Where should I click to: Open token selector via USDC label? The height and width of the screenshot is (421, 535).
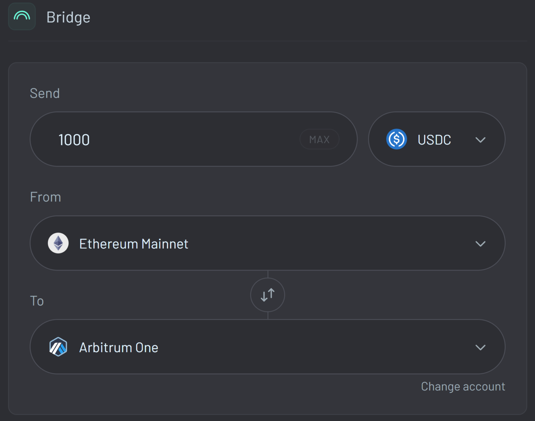tap(434, 140)
